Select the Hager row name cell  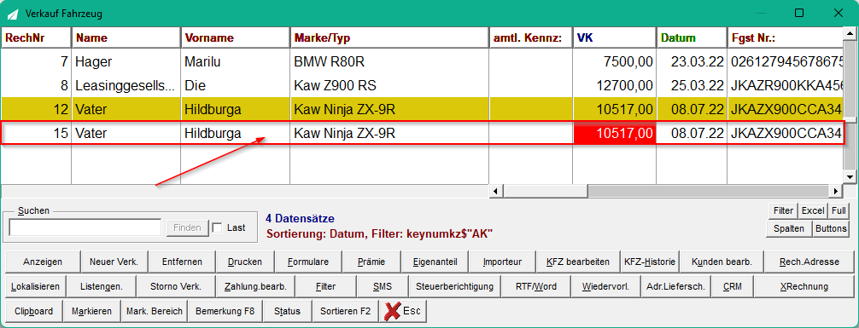[126, 62]
